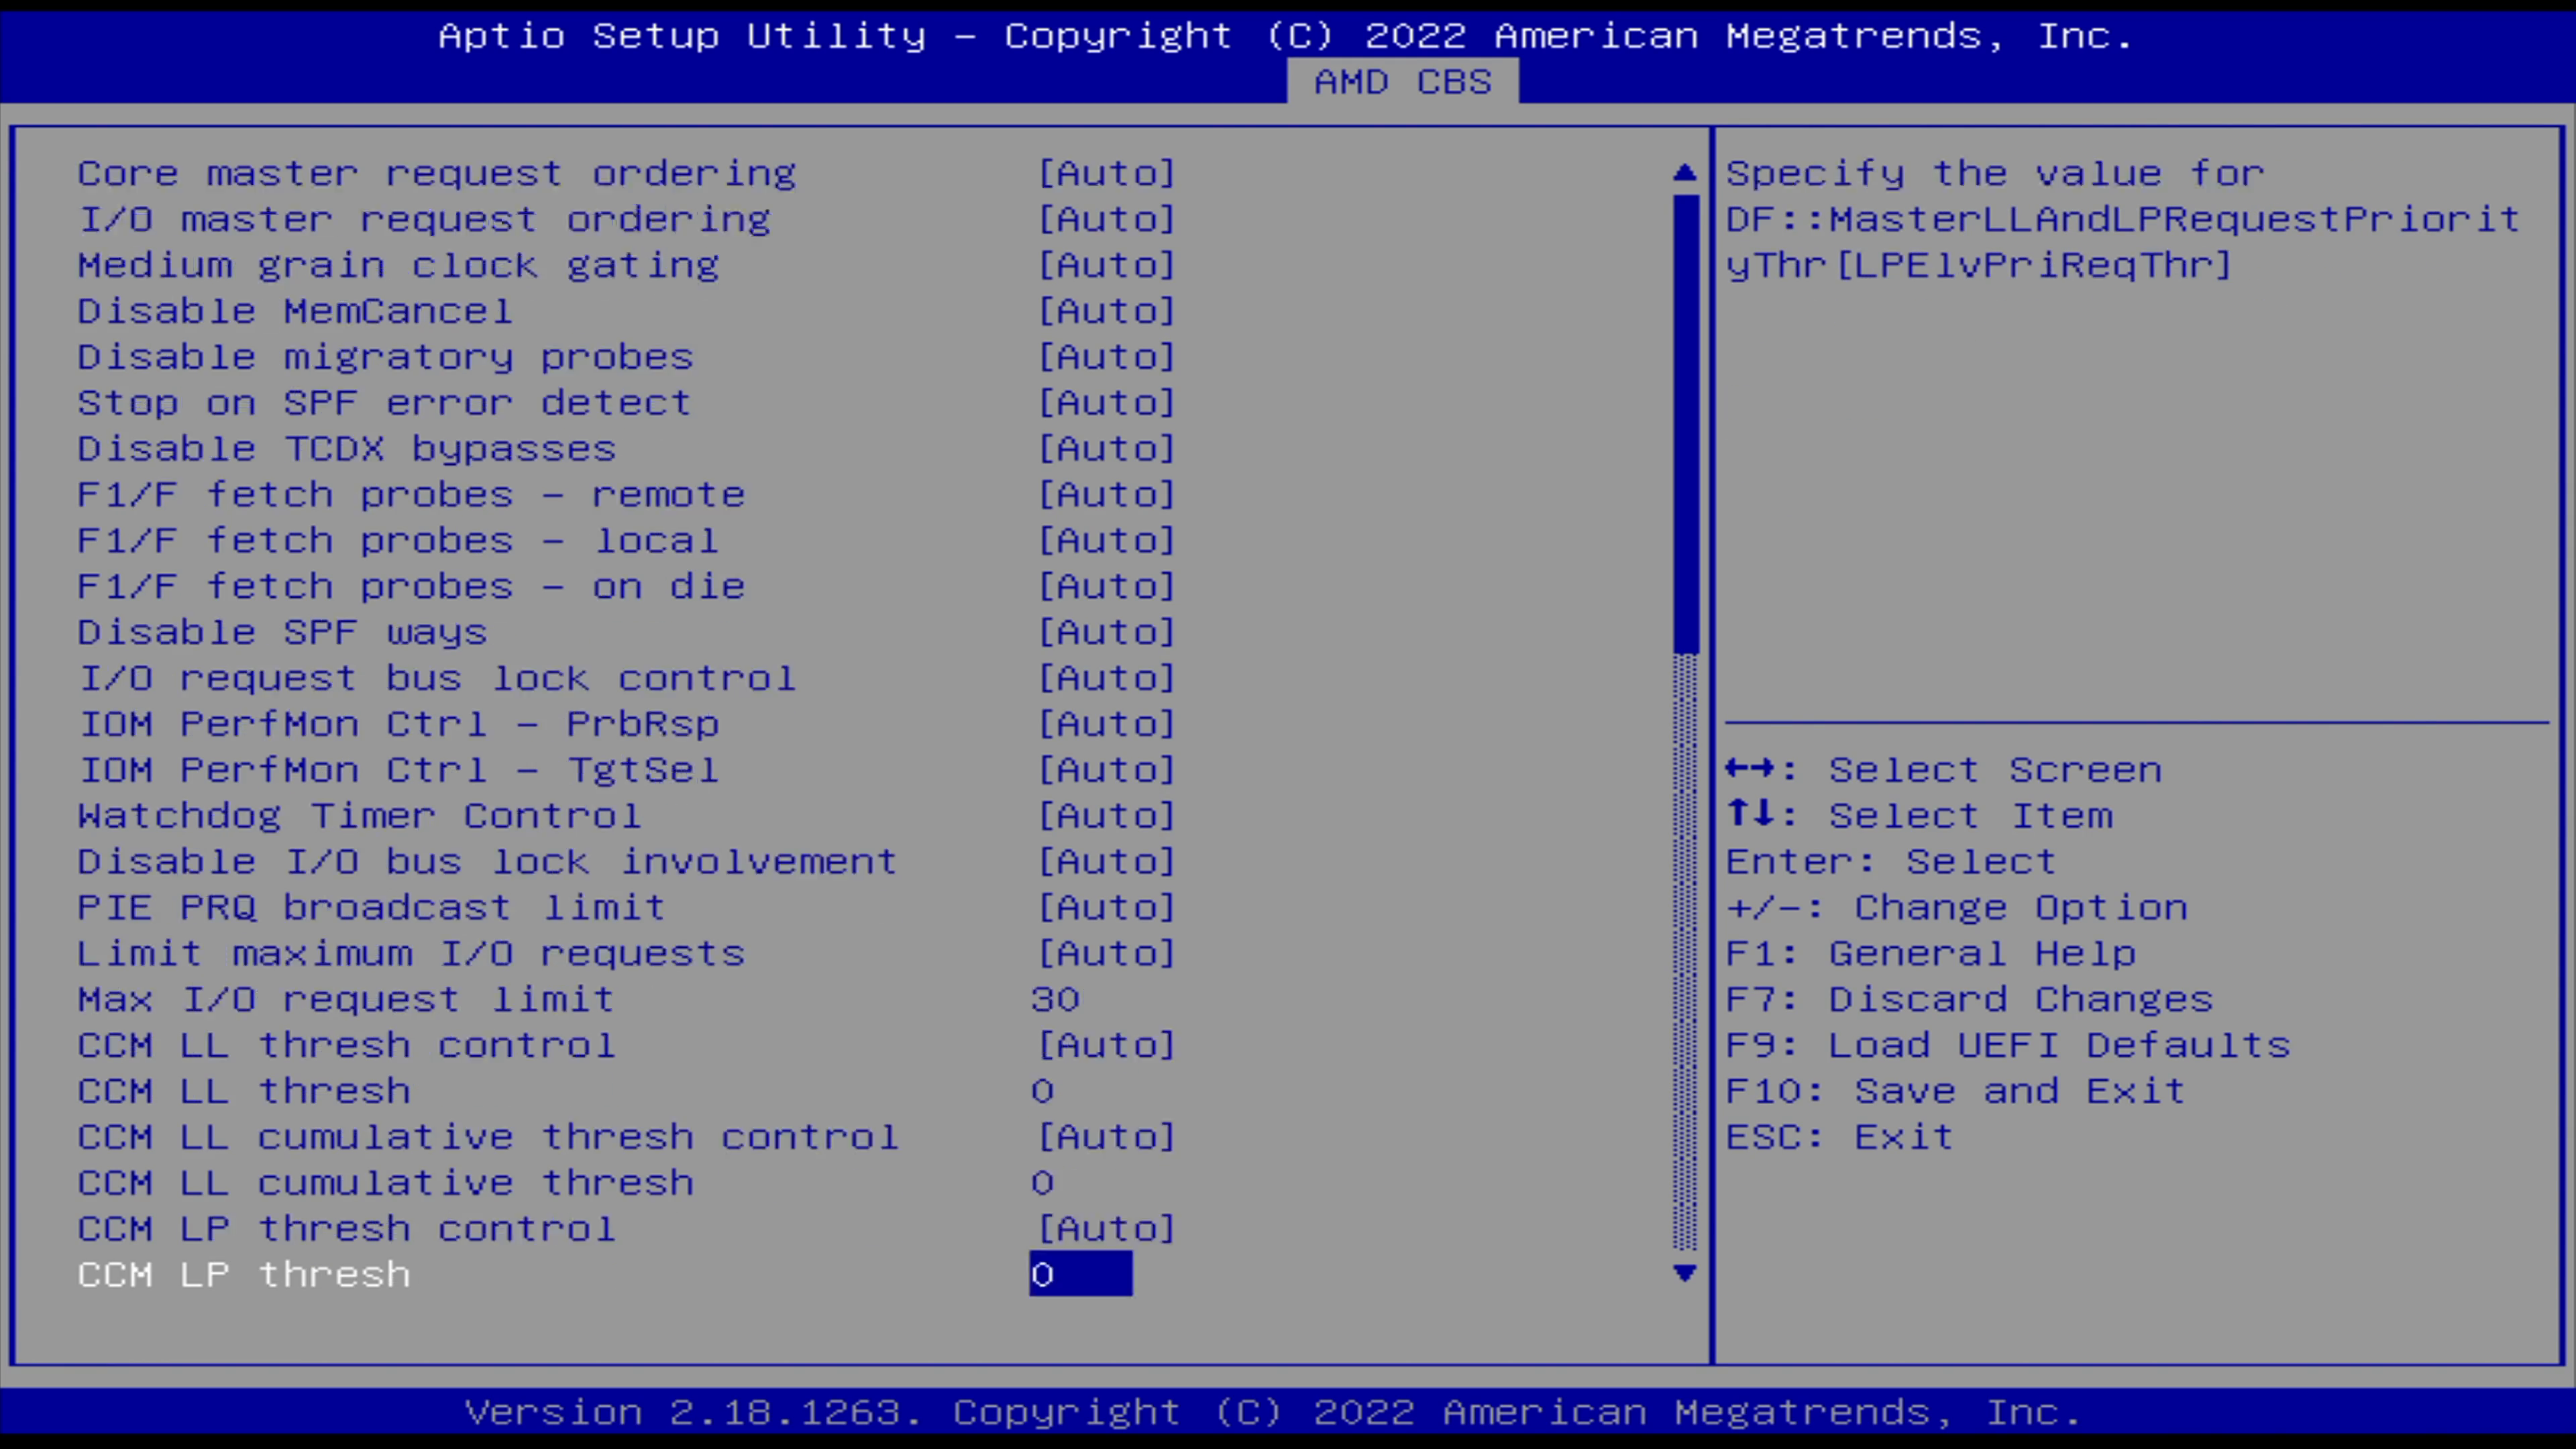Viewport: 2576px width, 1449px height.
Task: Select the CCM LL thresh value field showing 0
Action: pyautogui.click(x=1043, y=1092)
